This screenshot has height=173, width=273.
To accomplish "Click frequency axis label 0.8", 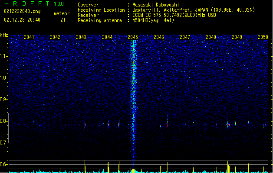I will click(3, 121).
